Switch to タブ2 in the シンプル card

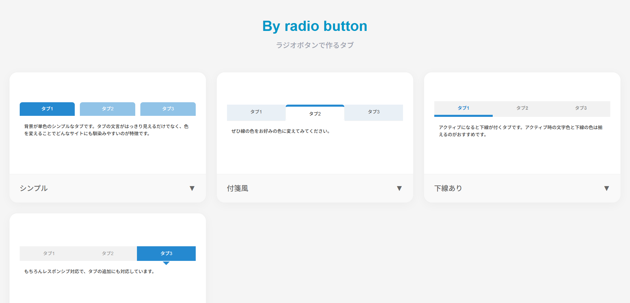click(107, 109)
